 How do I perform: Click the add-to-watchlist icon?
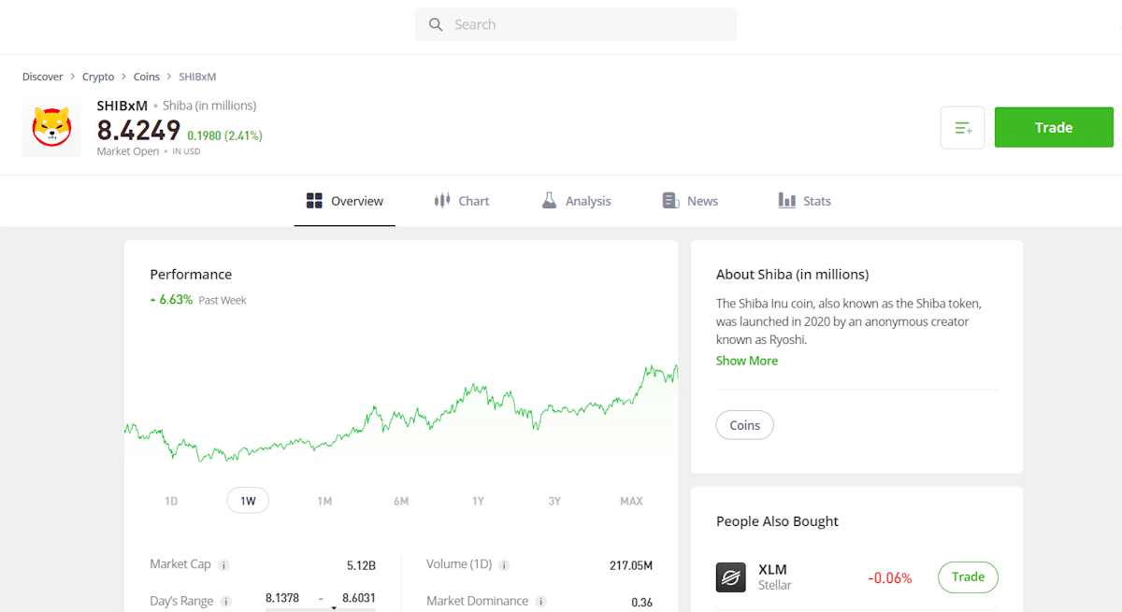coord(962,127)
